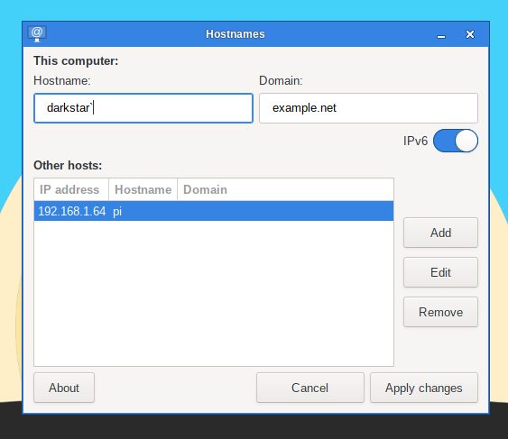Remove the selected host
Screen dimensions: 508x439
[440, 312]
